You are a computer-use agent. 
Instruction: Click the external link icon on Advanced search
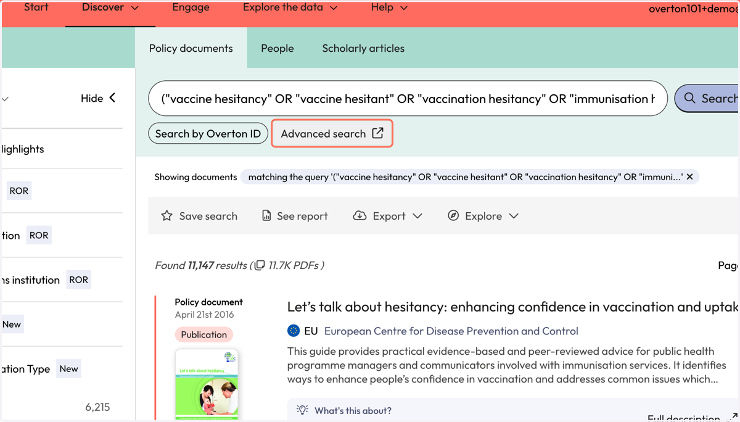[377, 133]
